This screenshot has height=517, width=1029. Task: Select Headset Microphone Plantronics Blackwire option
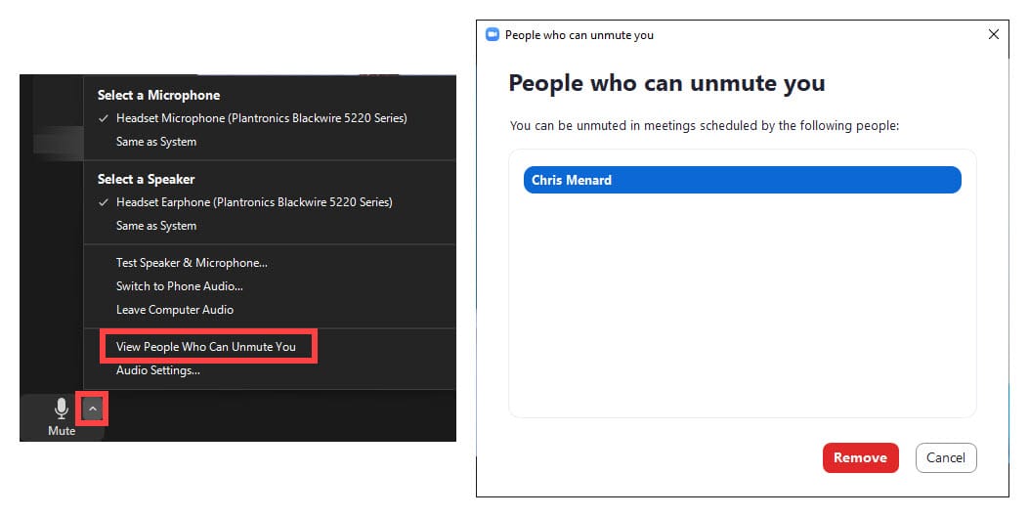pyautogui.click(x=261, y=118)
